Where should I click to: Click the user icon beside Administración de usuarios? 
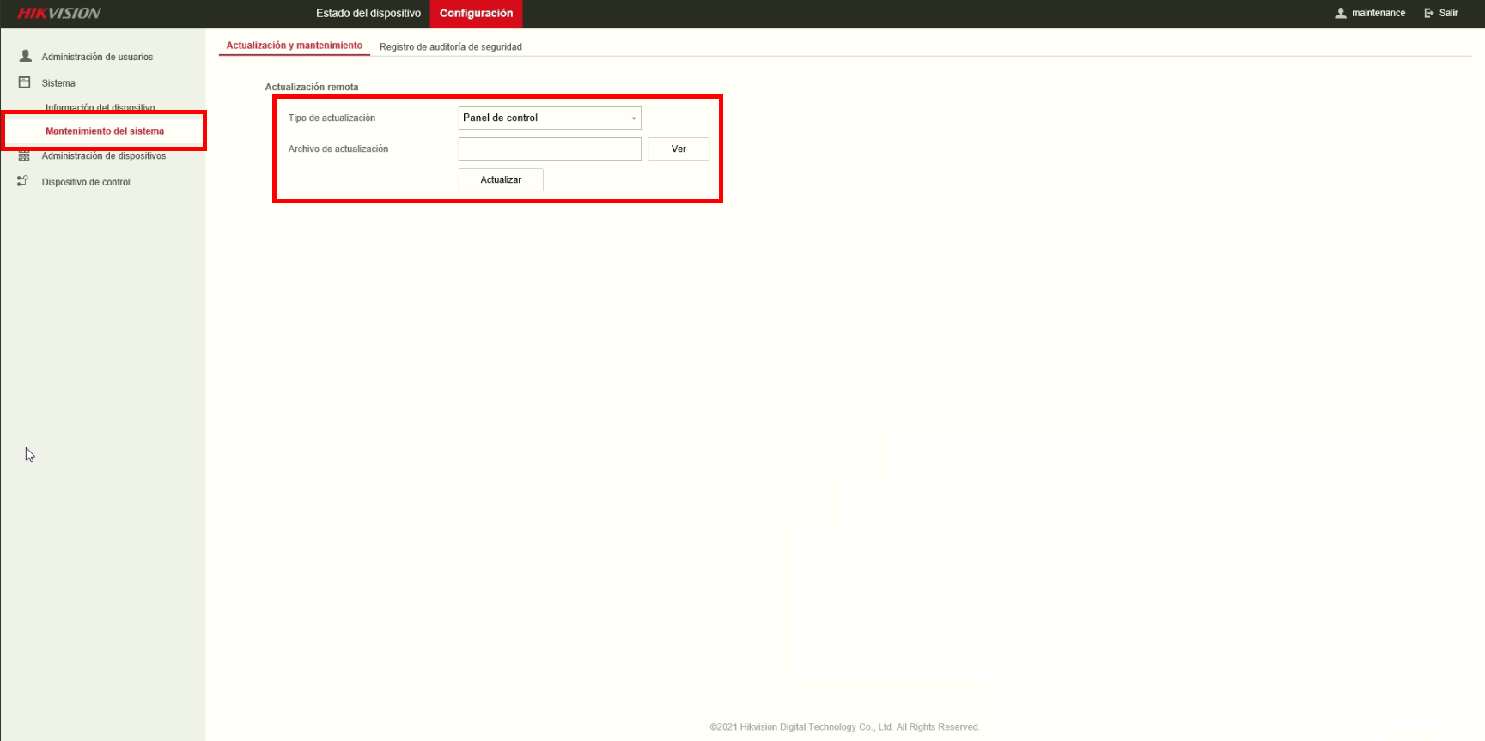point(26,56)
